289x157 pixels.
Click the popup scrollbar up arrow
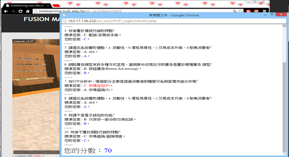tap(284, 26)
